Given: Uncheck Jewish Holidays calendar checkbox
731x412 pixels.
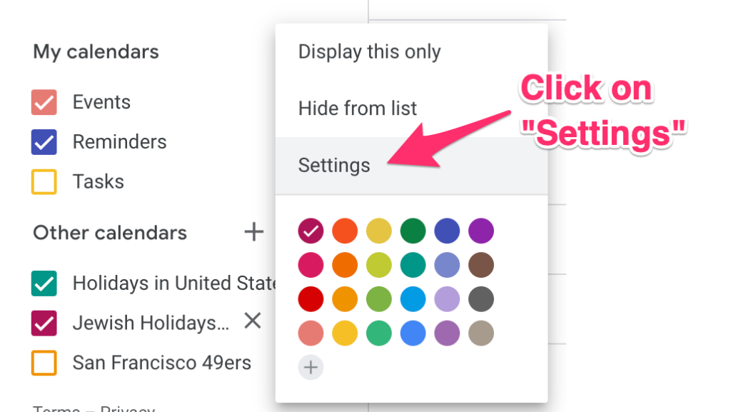Looking at the screenshot, I should click(x=44, y=323).
